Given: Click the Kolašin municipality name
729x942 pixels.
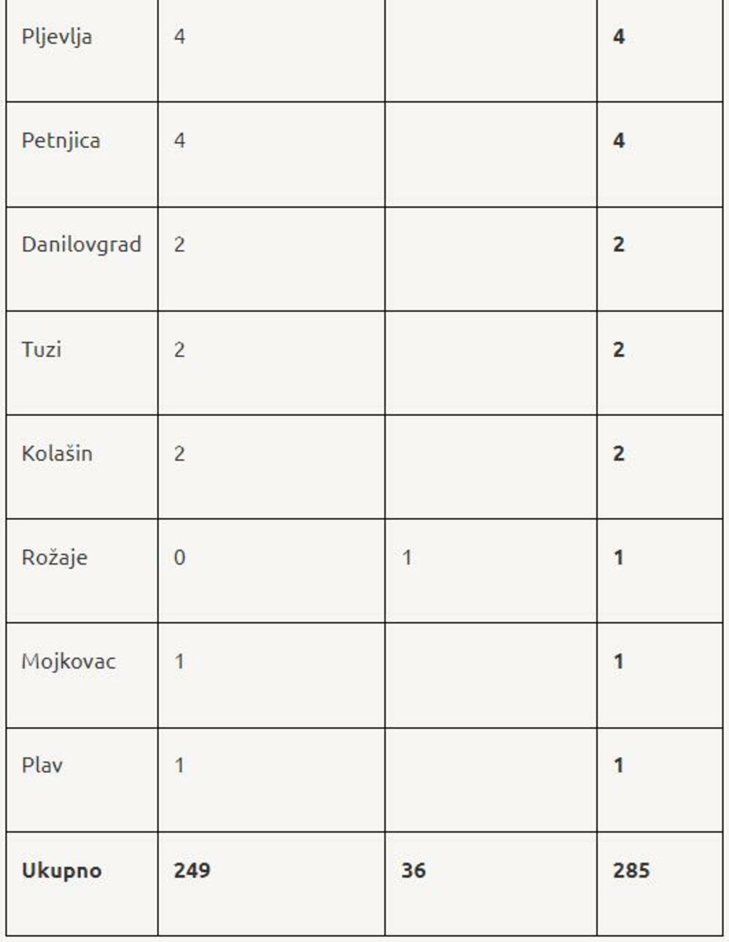Looking at the screenshot, I should click(57, 454).
